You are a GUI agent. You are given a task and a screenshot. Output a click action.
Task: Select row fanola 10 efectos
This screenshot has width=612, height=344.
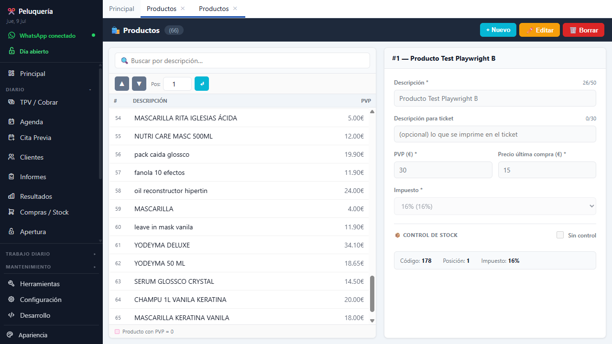click(239, 172)
